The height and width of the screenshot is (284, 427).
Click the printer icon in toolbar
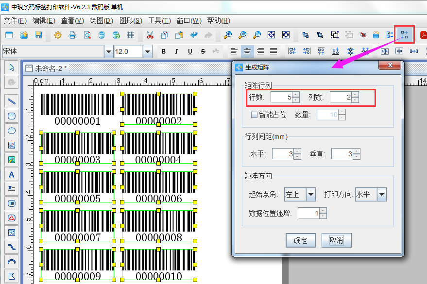(72, 35)
